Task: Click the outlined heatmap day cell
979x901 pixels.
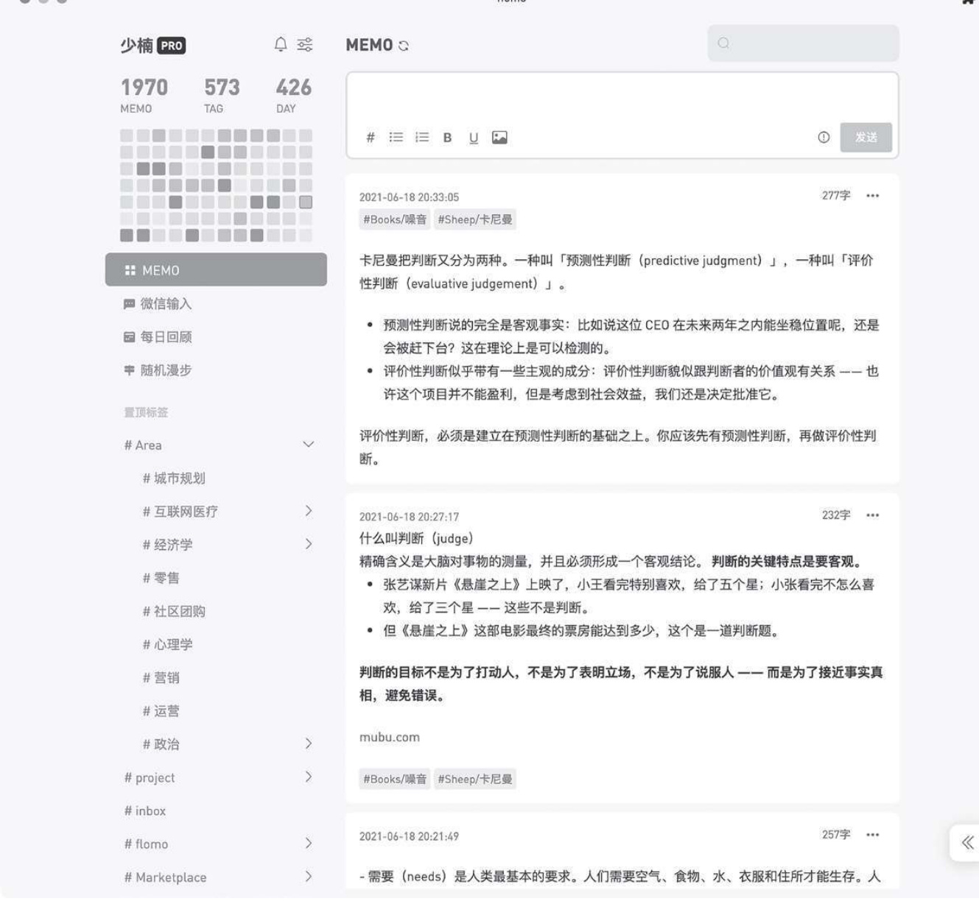Action: coord(306,202)
